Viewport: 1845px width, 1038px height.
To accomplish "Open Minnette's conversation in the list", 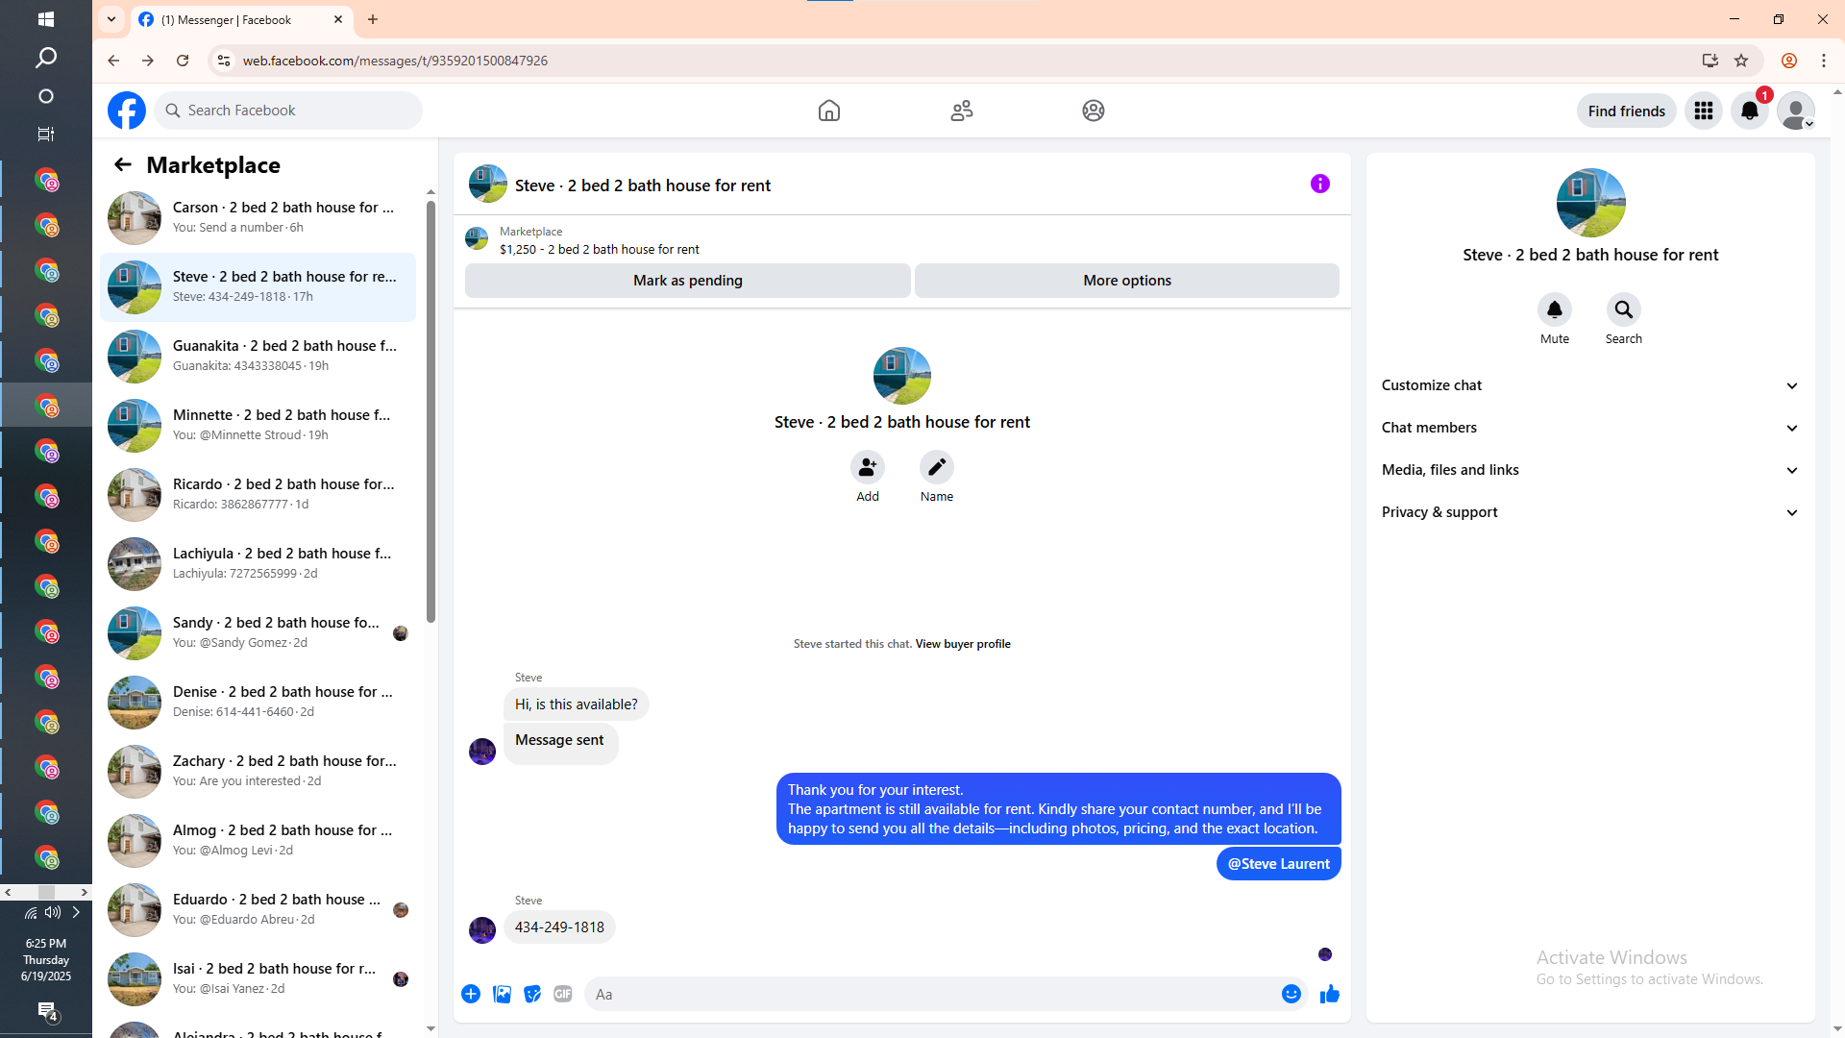I will click(258, 425).
